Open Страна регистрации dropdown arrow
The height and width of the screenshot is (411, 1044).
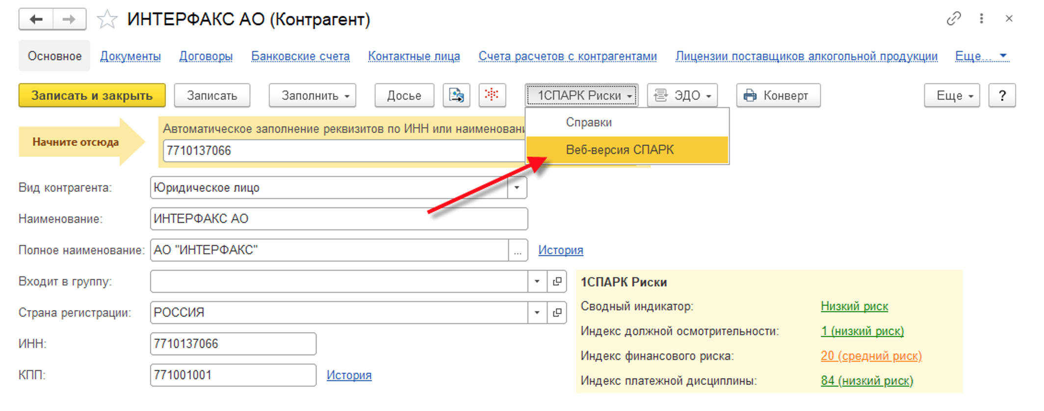coord(537,312)
